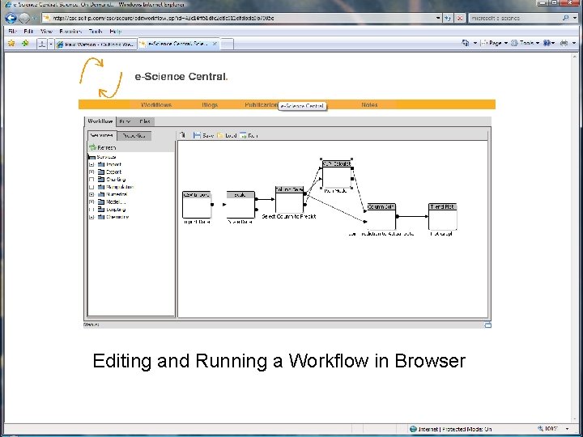Click the Charting folder icon

point(101,180)
